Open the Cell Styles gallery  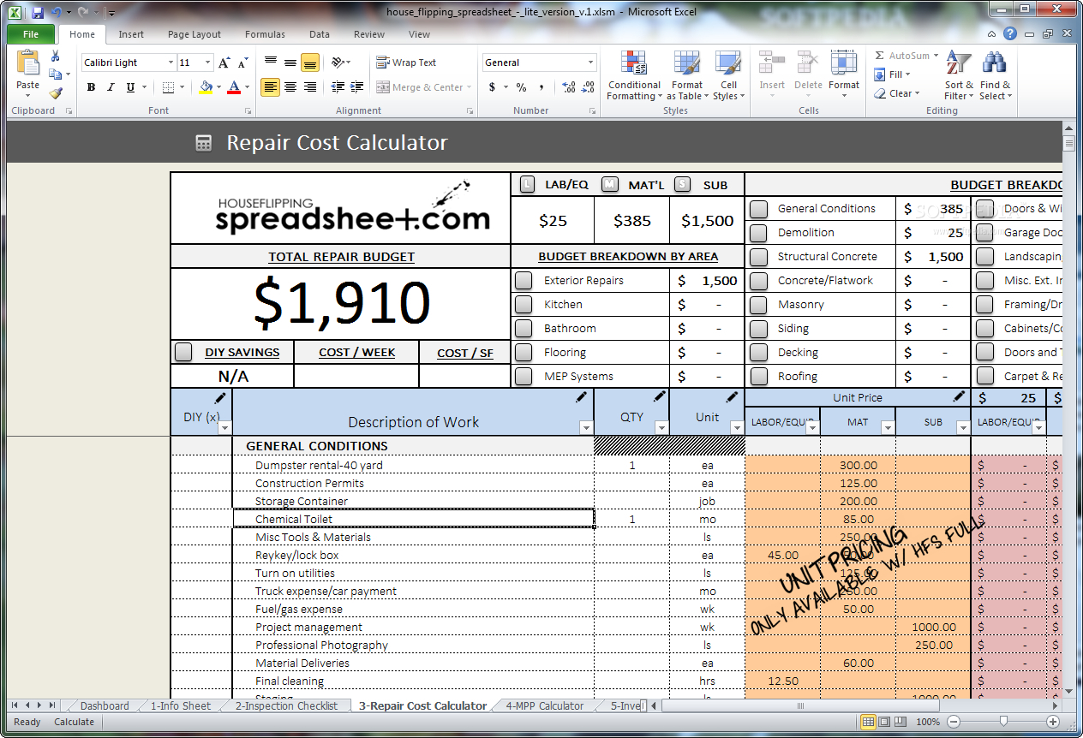tap(729, 77)
